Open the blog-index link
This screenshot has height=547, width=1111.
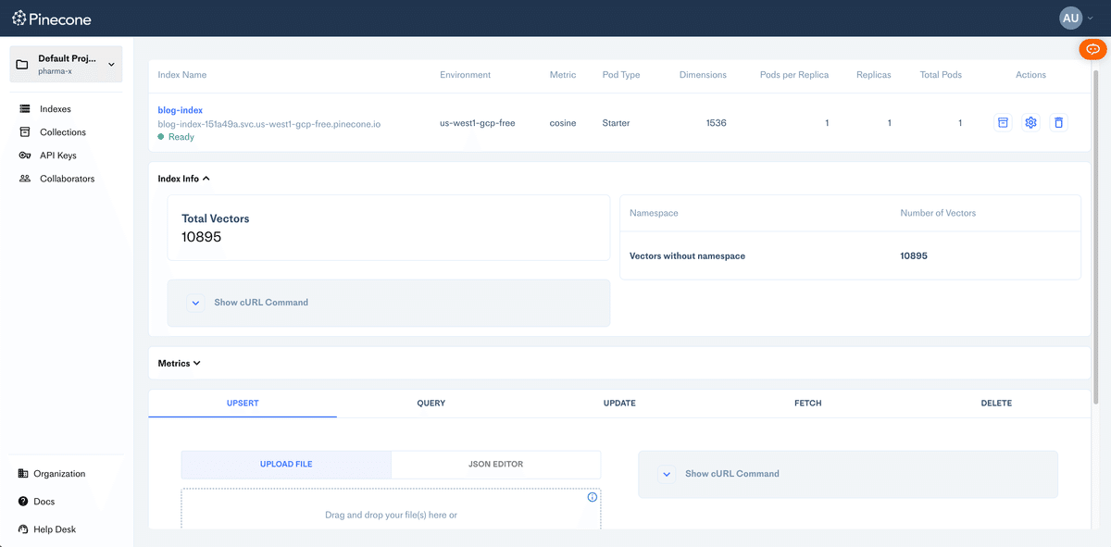tap(181, 110)
